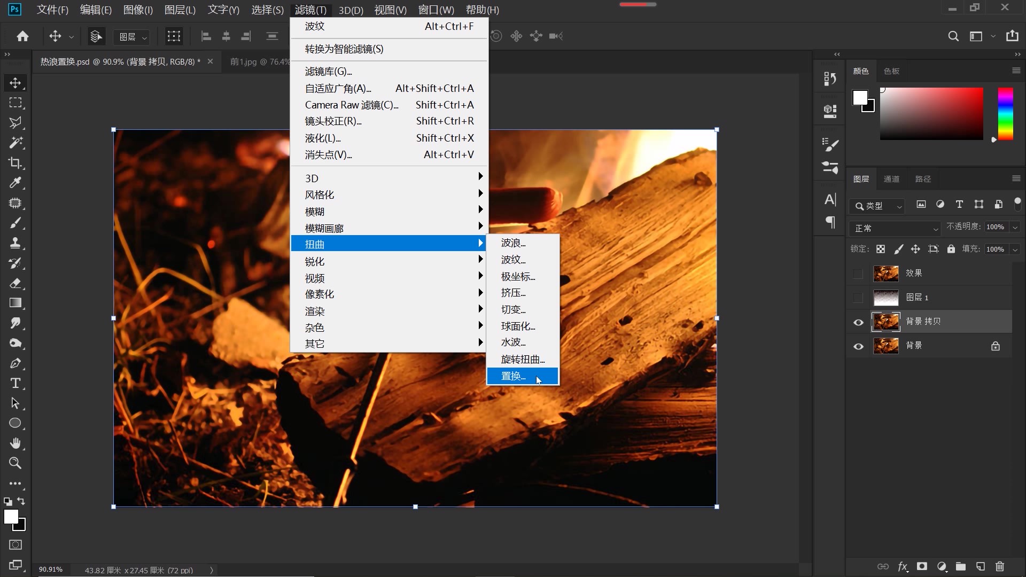
Task: Open the blend mode 正常 dropdown
Action: click(x=894, y=229)
